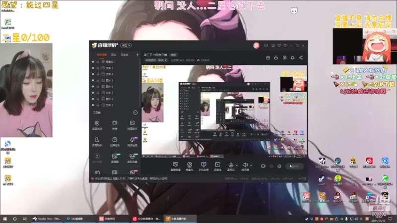The image size is (397, 223).
Task: Open settings gear in bottom toolbar
Action: [x=279, y=166]
